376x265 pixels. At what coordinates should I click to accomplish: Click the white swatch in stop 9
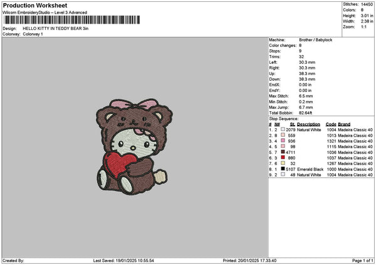pos(283,174)
